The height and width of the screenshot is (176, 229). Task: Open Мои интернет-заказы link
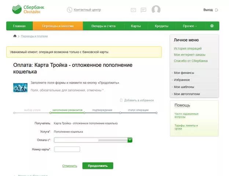click(190, 54)
